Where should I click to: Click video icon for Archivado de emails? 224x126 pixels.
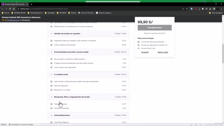tap(51, 108)
